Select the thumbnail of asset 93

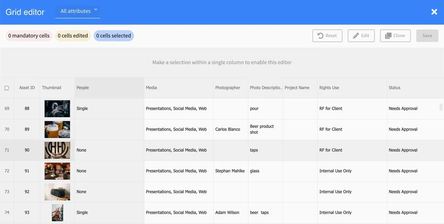point(57,213)
